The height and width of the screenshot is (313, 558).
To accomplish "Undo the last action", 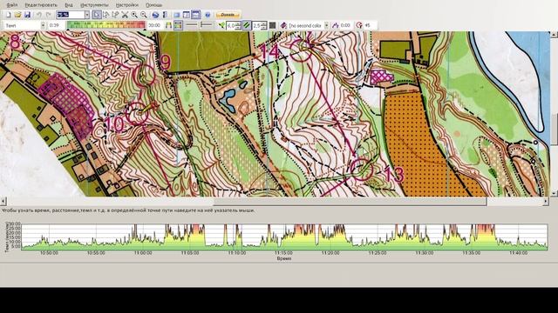I will [x=39, y=15].
